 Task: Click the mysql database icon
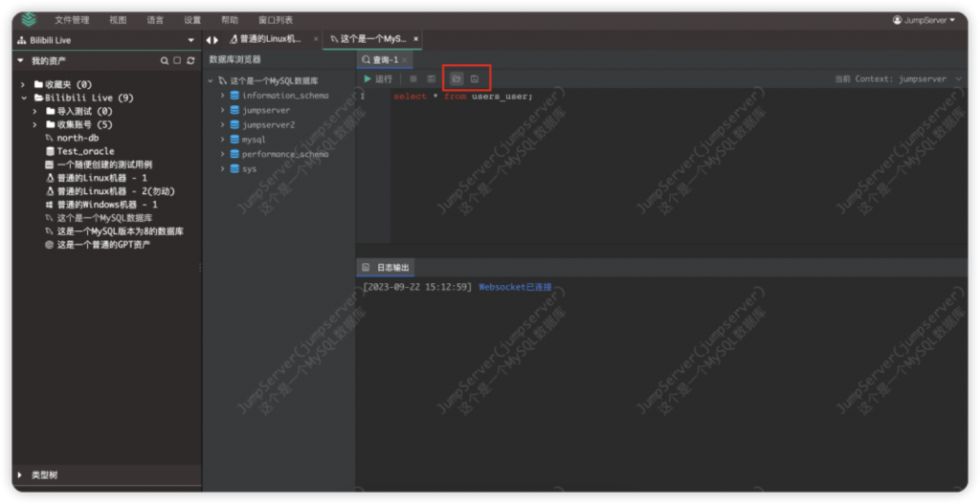(234, 140)
